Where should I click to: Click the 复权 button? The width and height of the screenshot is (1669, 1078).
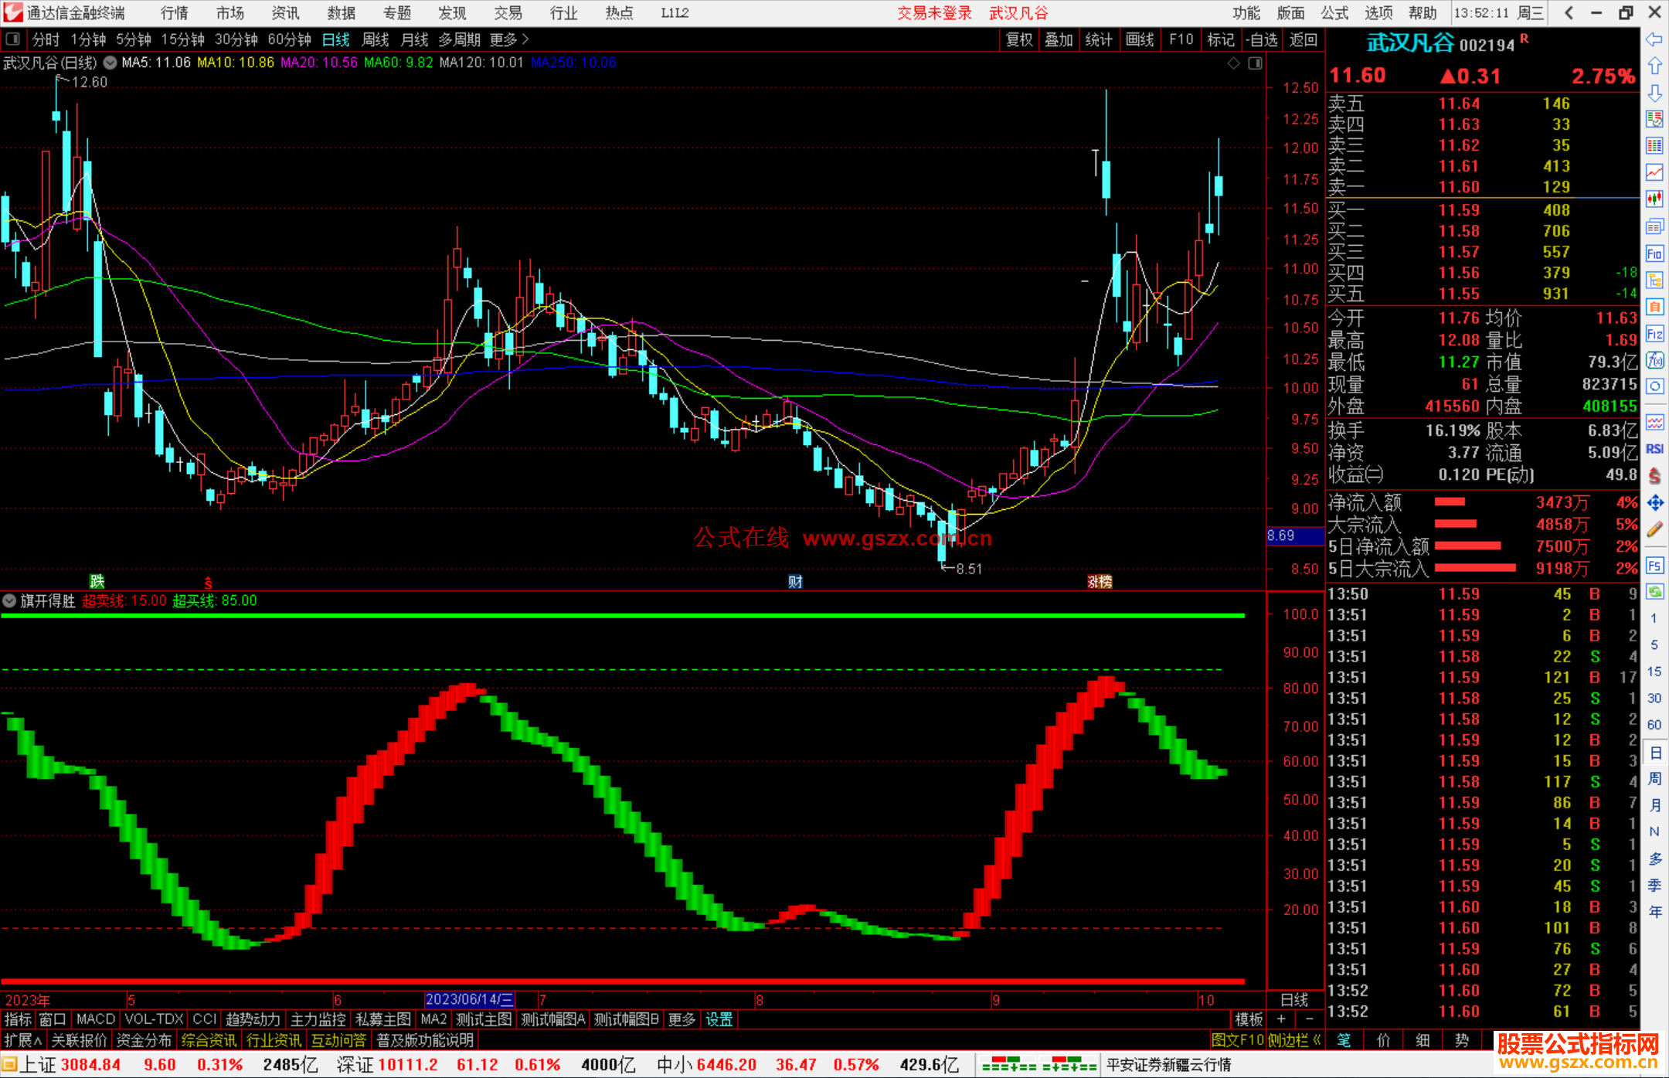(1018, 39)
